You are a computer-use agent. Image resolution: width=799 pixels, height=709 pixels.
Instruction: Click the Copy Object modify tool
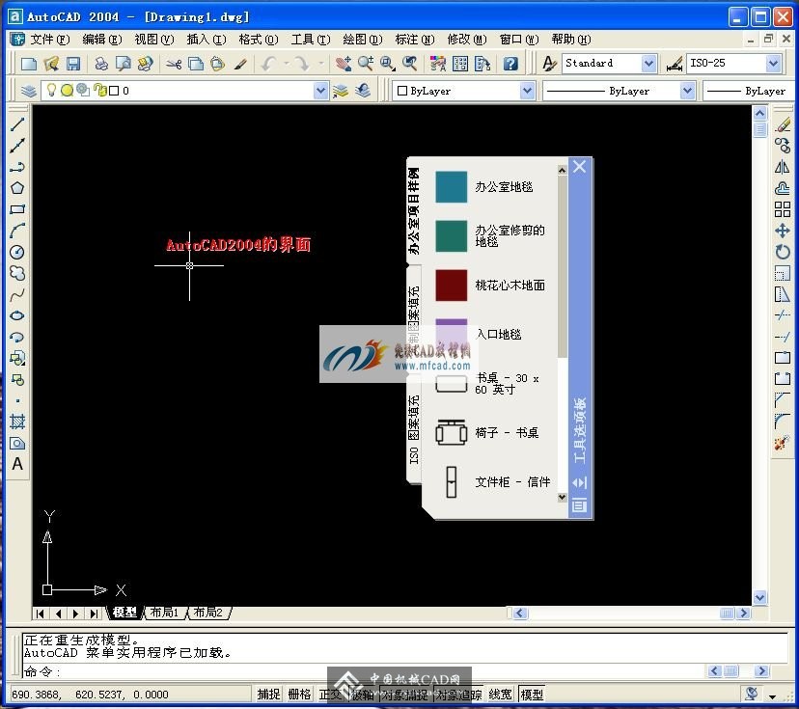pyautogui.click(x=783, y=145)
